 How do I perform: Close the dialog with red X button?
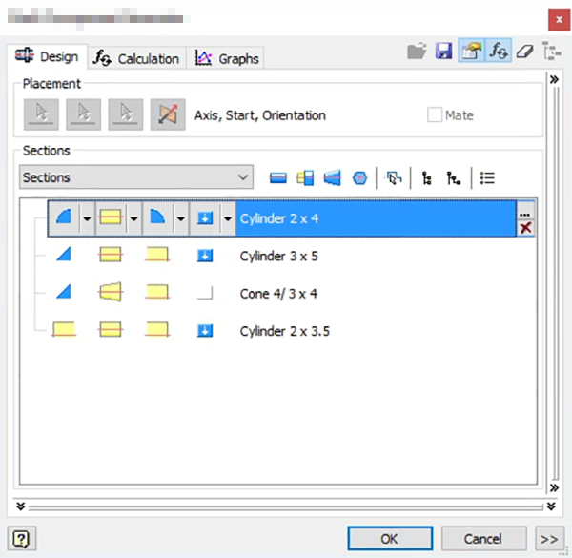pos(559,19)
